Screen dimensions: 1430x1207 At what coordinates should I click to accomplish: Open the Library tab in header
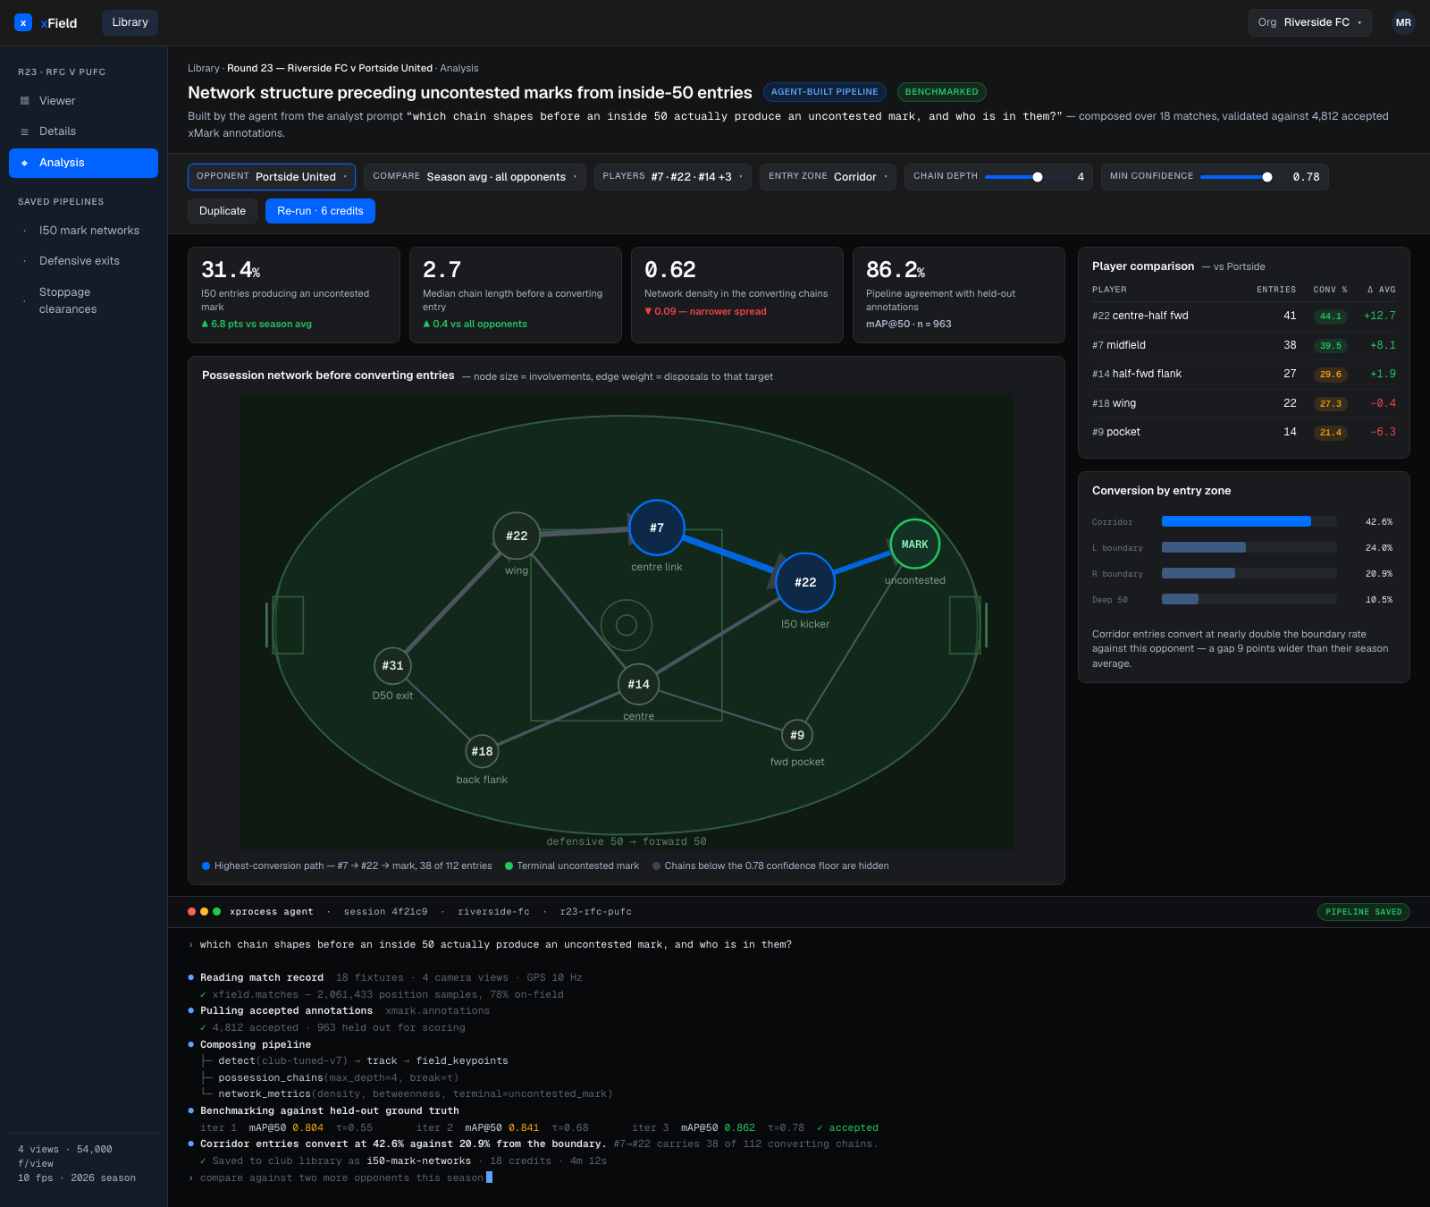130,22
